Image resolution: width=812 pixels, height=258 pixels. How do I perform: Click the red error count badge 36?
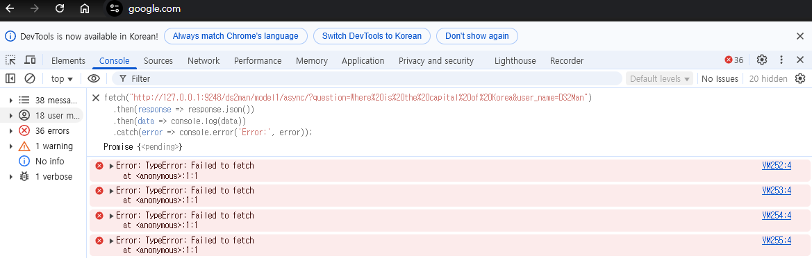(734, 60)
